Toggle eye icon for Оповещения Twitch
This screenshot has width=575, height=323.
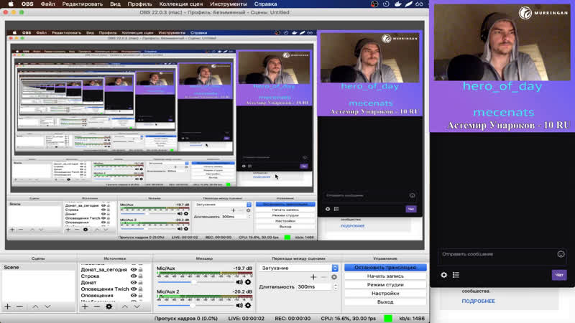pos(133,289)
